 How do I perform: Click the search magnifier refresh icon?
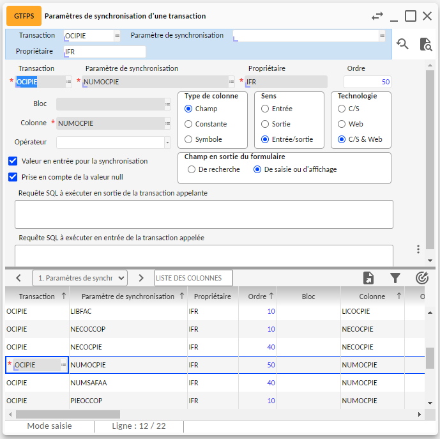402,43
